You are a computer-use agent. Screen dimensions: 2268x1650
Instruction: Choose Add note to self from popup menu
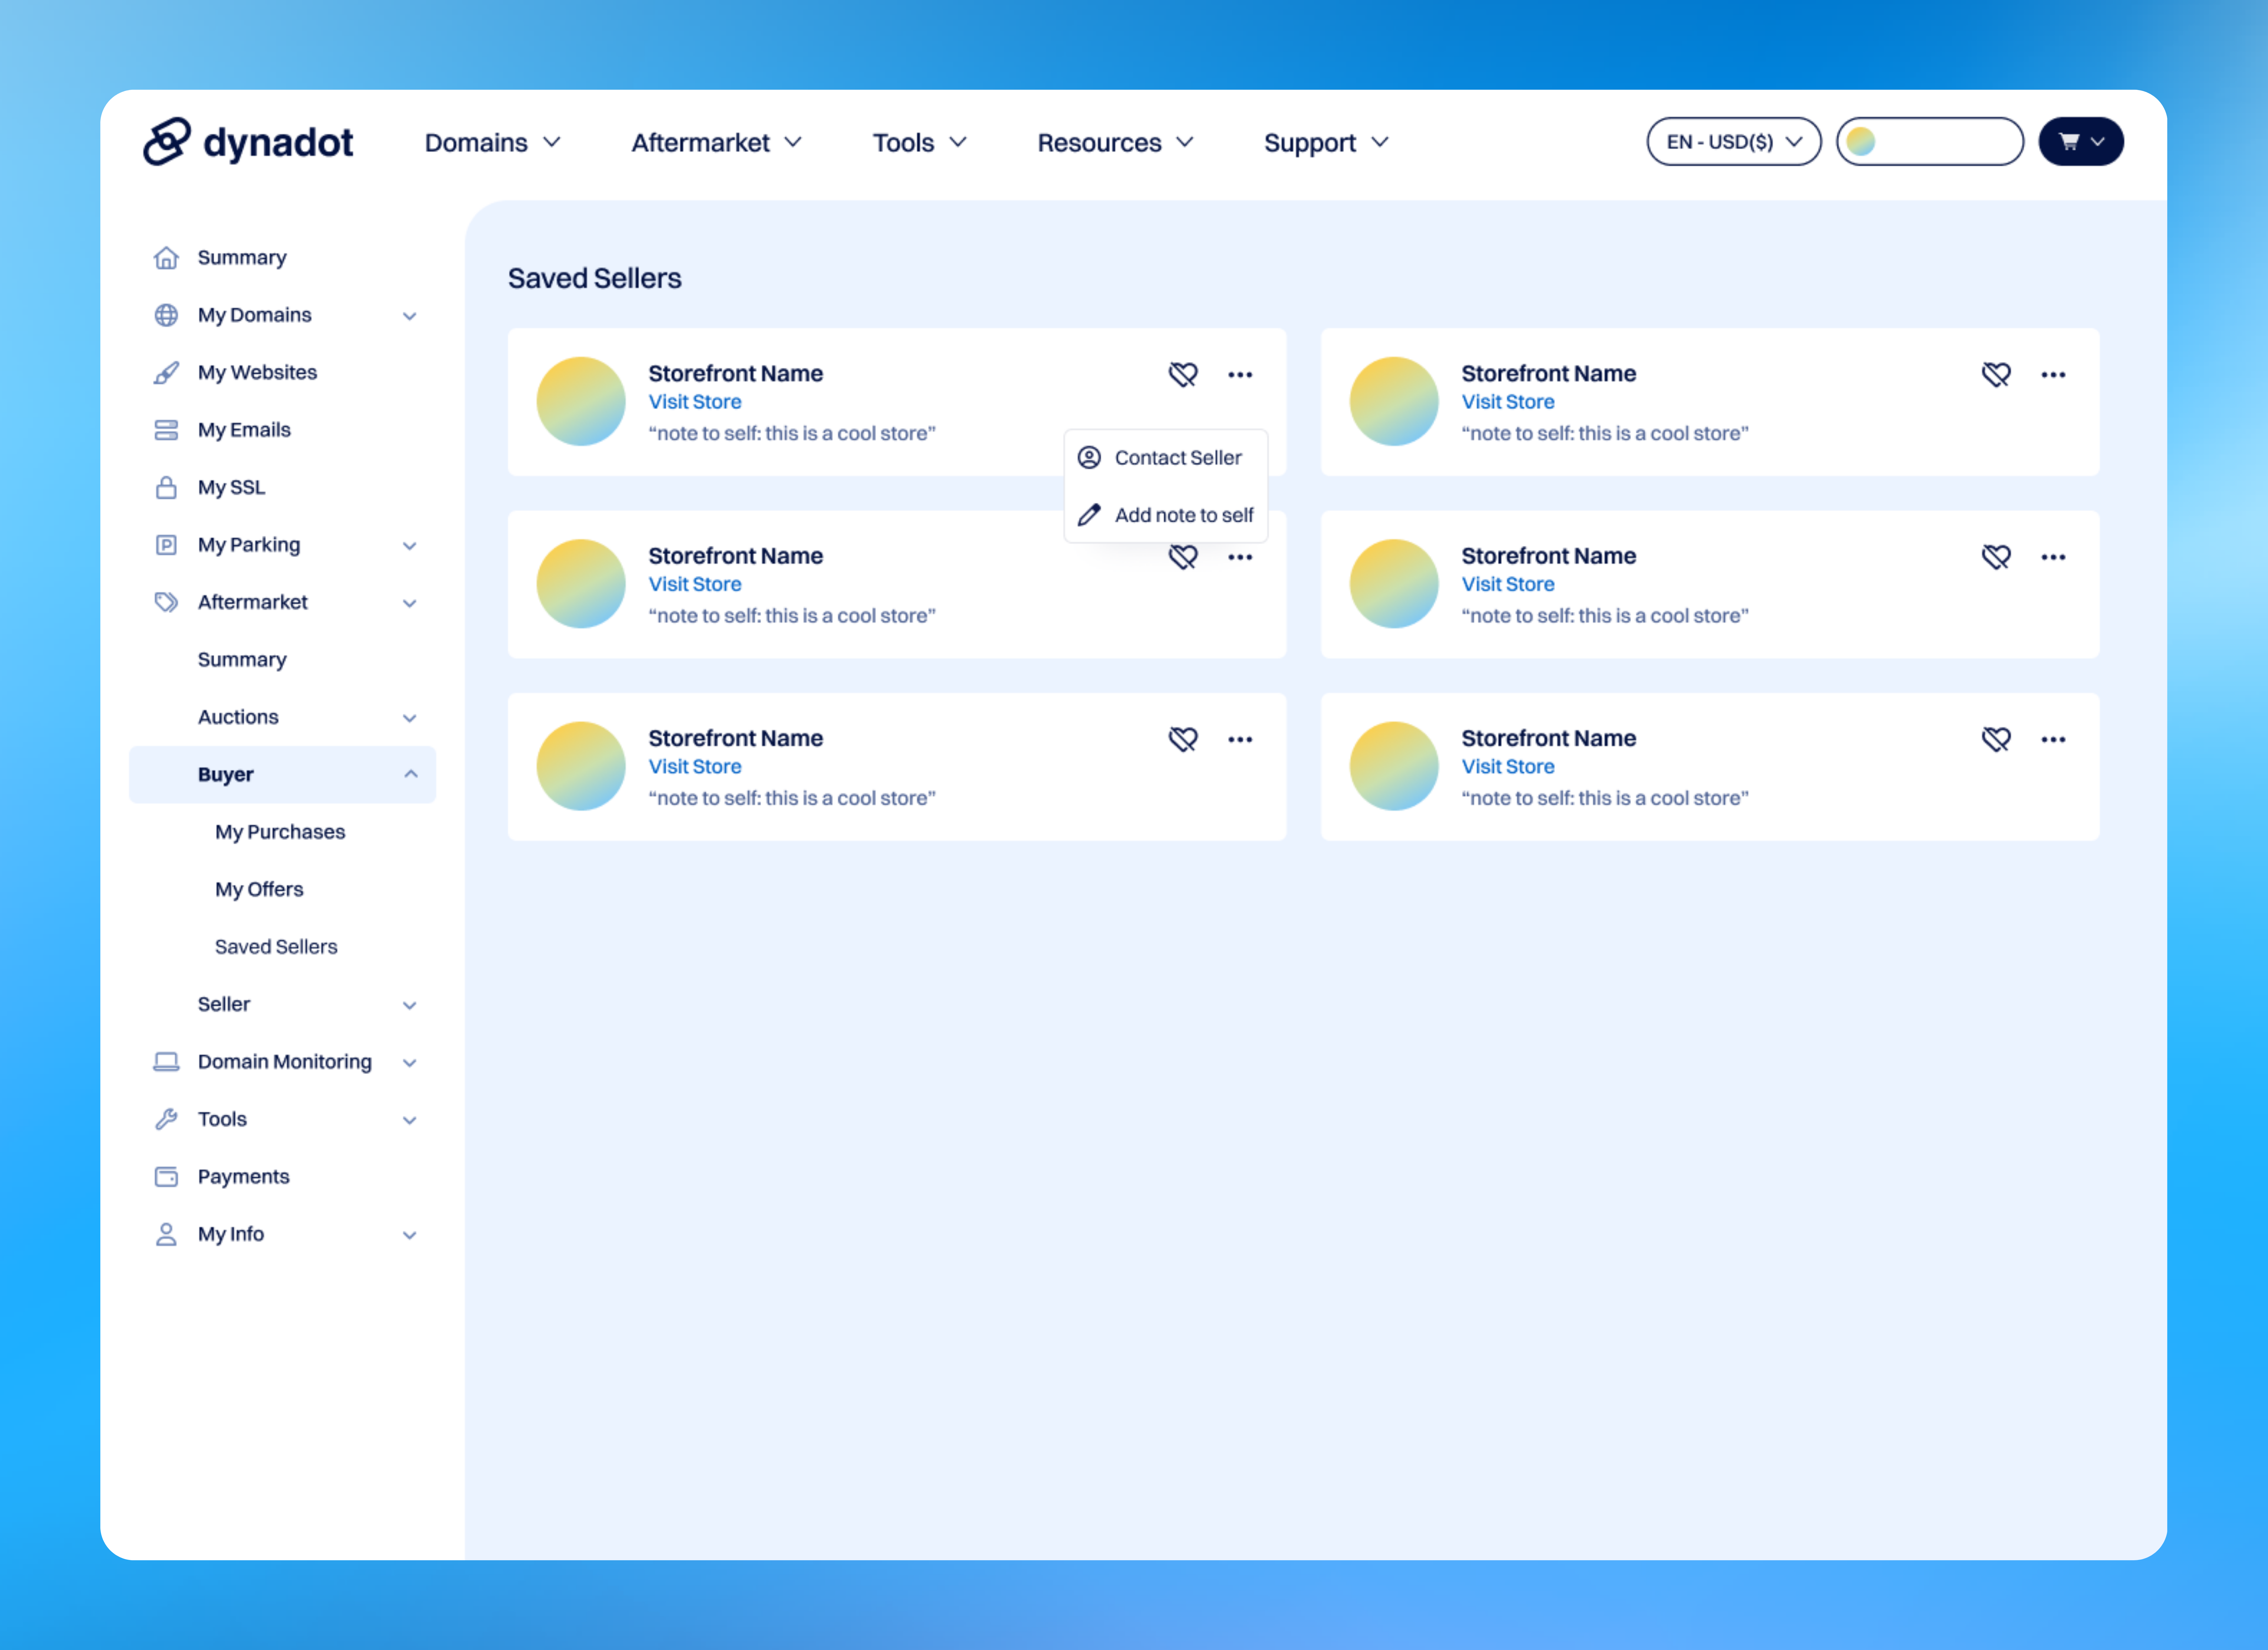coord(1166,515)
